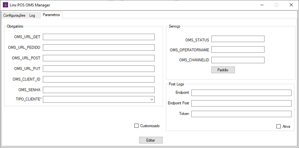The height and width of the screenshot is (148, 299).
Task: Minimize the OMS Manager window
Action: click(262, 5)
